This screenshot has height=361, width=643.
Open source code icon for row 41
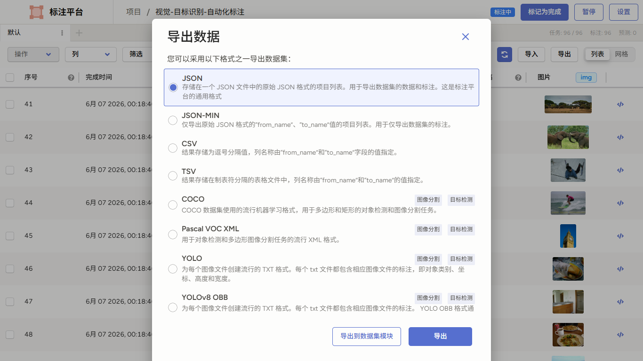(x=620, y=104)
